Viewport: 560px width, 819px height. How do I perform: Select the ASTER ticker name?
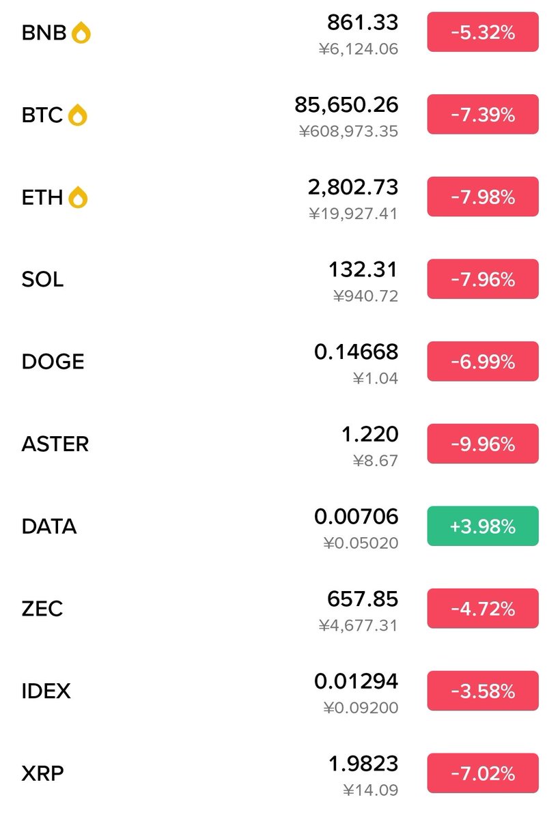click(x=55, y=444)
